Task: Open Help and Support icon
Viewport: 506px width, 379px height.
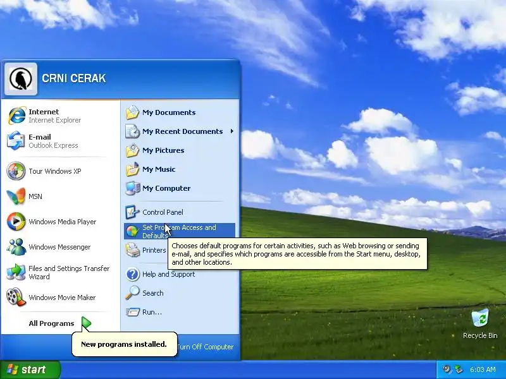Action: click(132, 274)
